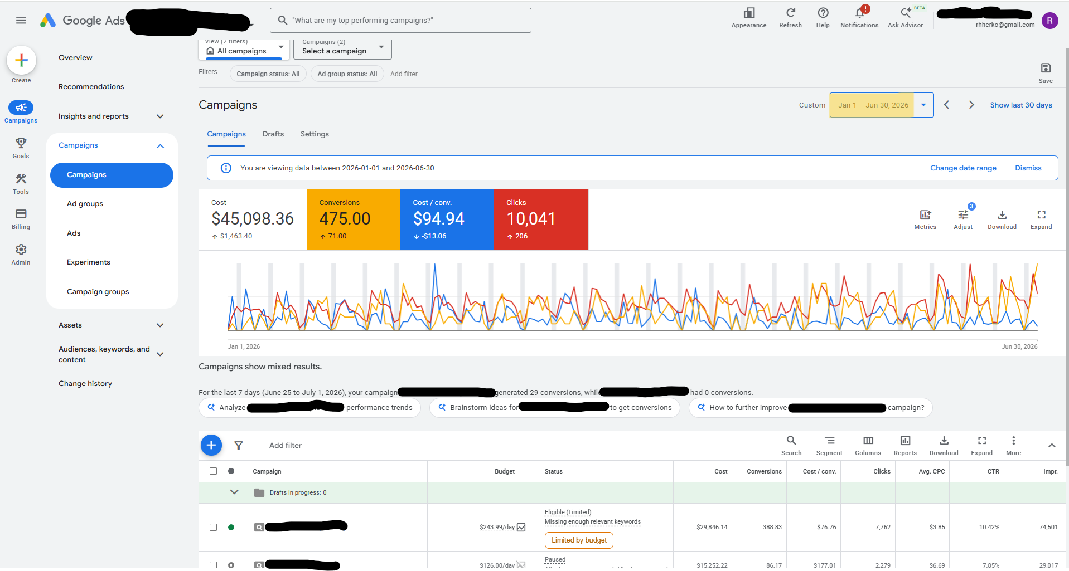Open Change history in the sidebar
This screenshot has width=1069, height=571.
85,384
